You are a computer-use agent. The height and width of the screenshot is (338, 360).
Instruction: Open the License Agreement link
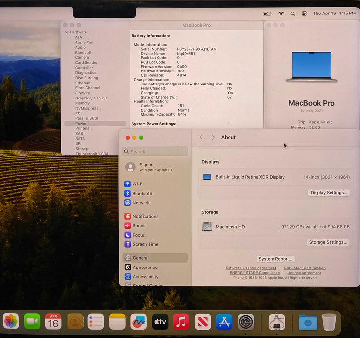point(304,273)
